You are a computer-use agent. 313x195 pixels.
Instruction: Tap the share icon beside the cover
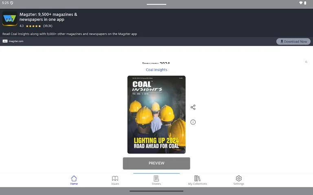point(193,107)
